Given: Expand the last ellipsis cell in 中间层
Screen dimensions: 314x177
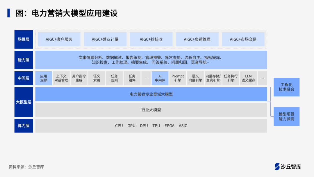Looking at the screenshot, I should [262, 78].
